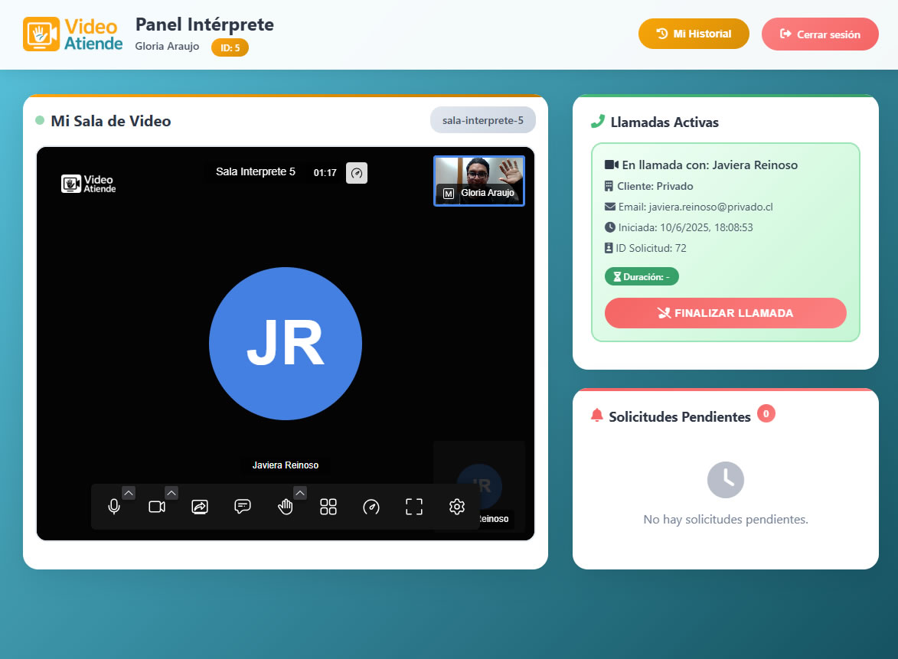Image resolution: width=898 pixels, height=659 pixels.
Task: Raise your hand in the meeting
Action: pyautogui.click(x=285, y=506)
